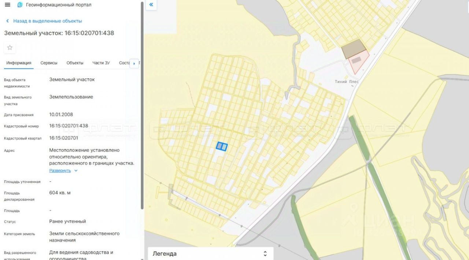Select the date value 10.01.2008
This screenshot has height=260, width=469.
[x=61, y=115]
